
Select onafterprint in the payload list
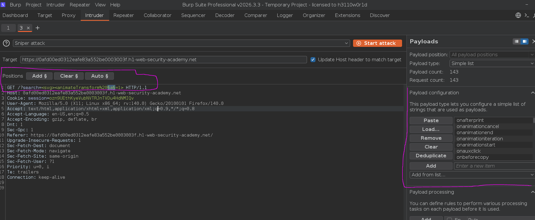[x=493, y=120]
